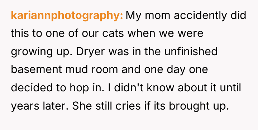The height and width of the screenshot is (130, 258).
Task: Click the word "years" in the last line
Action: [25, 106]
